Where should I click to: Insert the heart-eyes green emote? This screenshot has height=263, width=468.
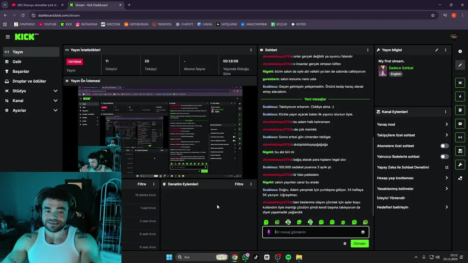(365, 222)
